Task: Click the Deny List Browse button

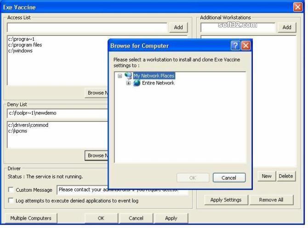Action: (x=97, y=155)
